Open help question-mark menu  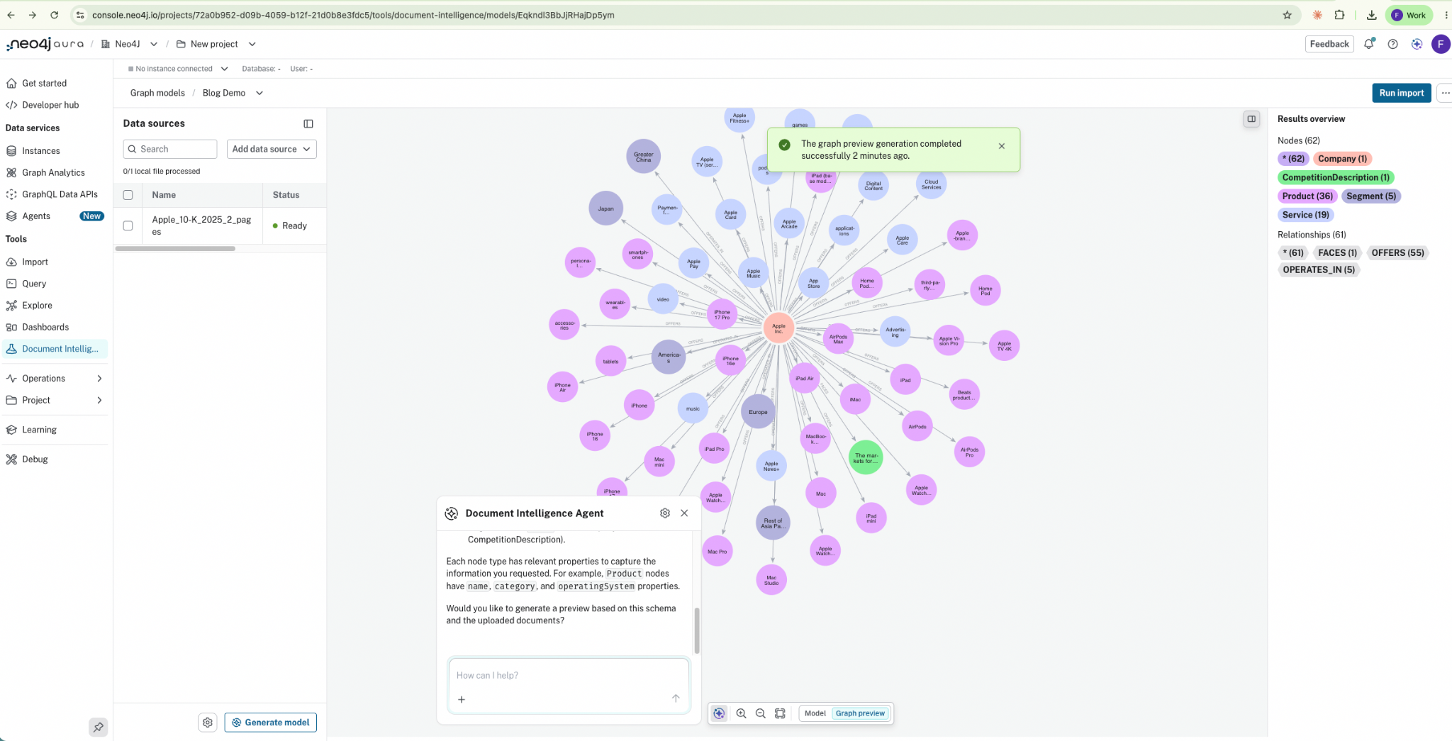[x=1392, y=44]
